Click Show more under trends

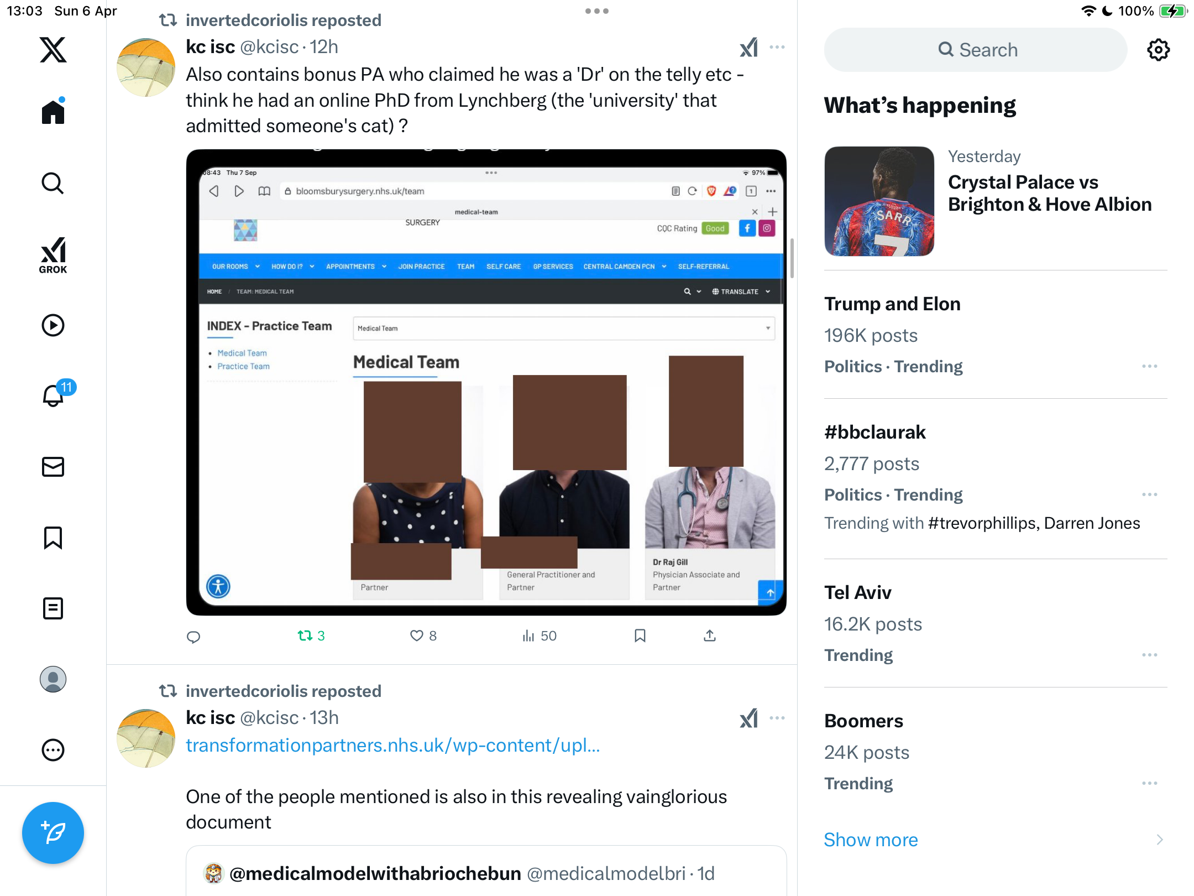pos(871,840)
